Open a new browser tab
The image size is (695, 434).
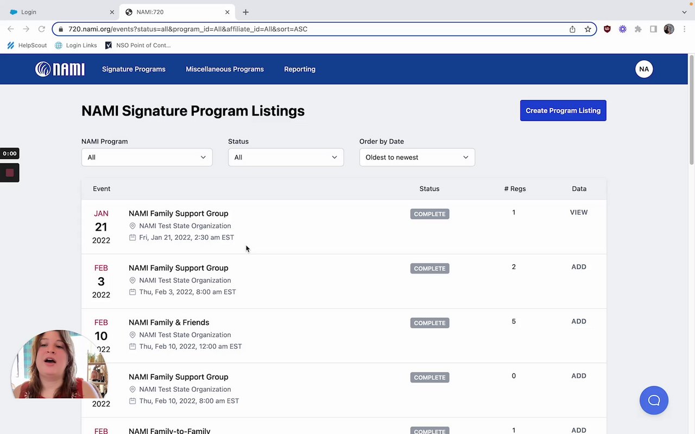[x=245, y=12]
